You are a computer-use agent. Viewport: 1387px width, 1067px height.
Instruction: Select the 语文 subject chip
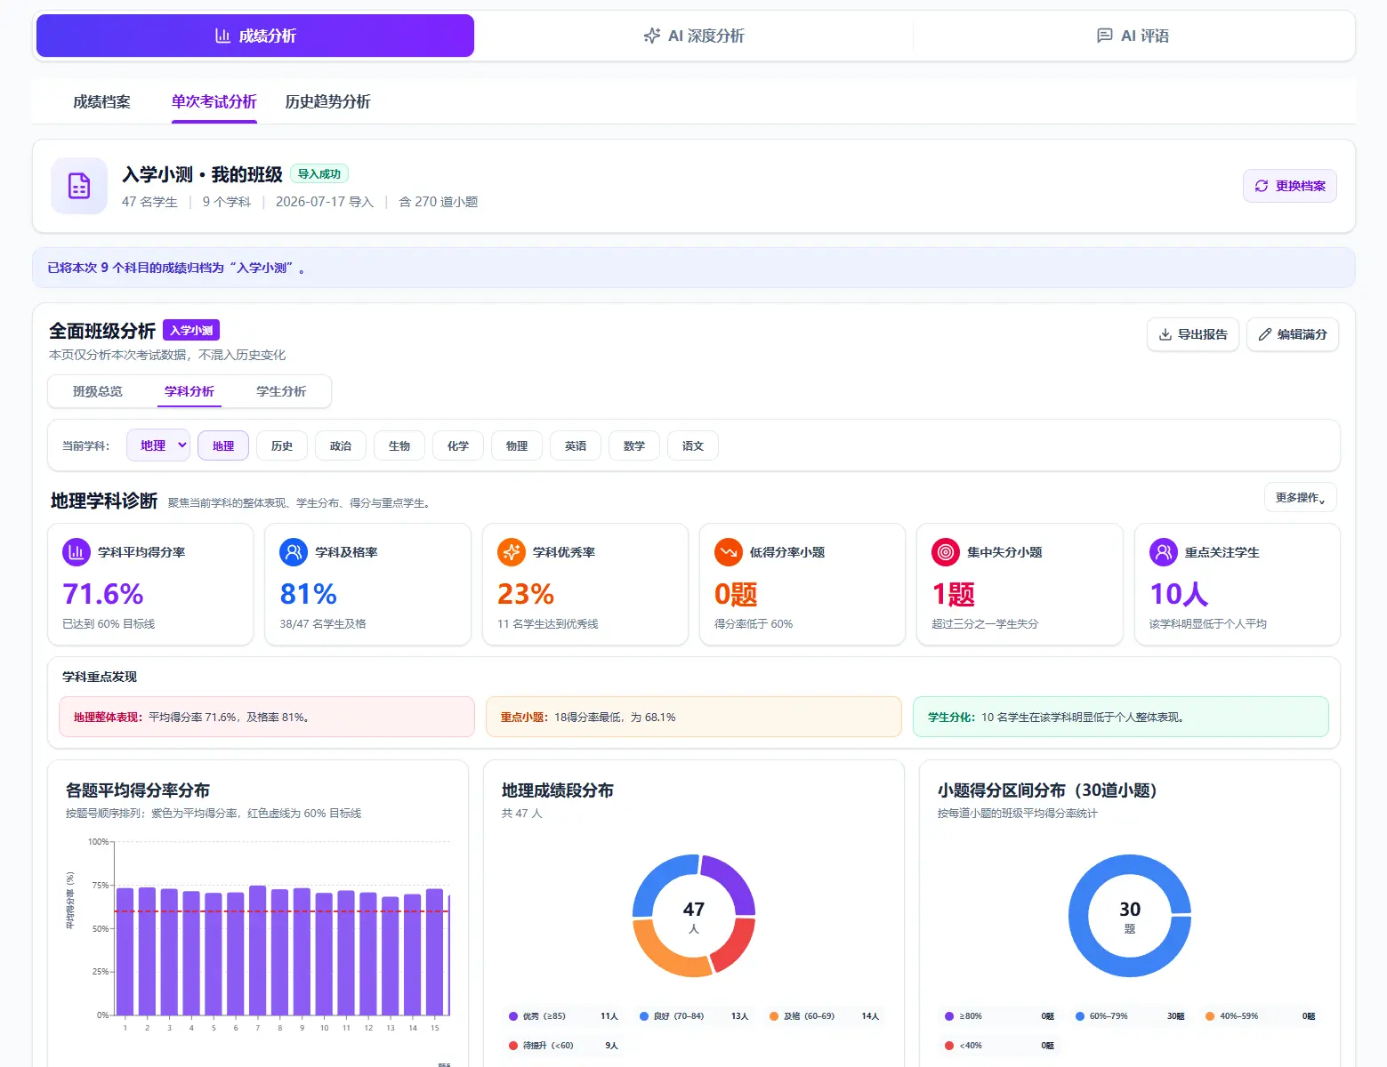693,446
